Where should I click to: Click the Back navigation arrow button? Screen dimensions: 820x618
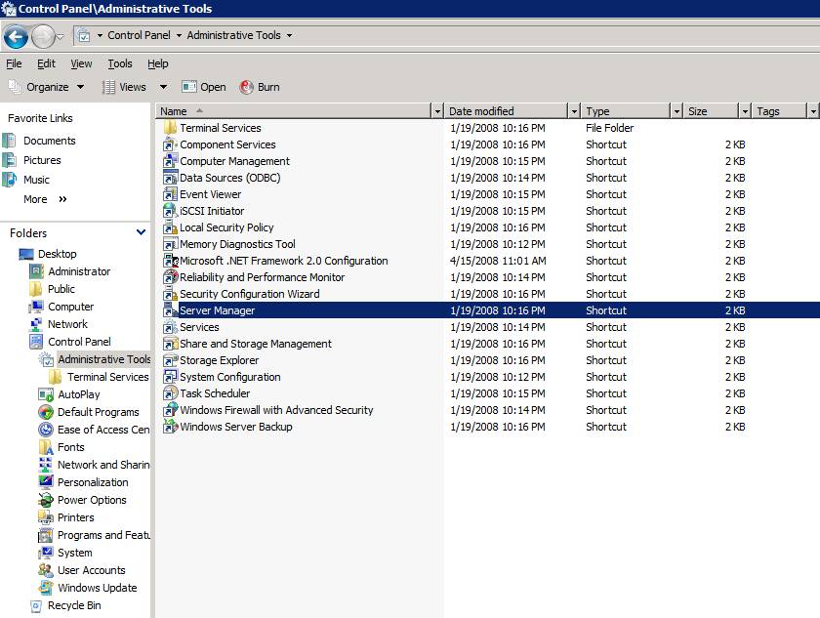pyautogui.click(x=16, y=36)
